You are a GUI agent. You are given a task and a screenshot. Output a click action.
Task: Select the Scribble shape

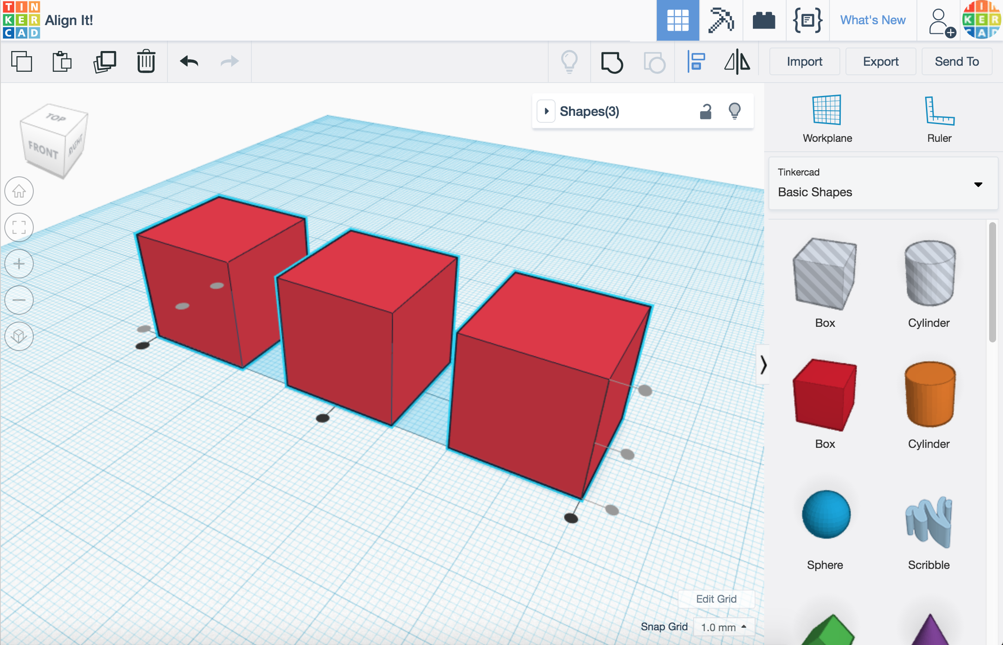click(x=929, y=521)
